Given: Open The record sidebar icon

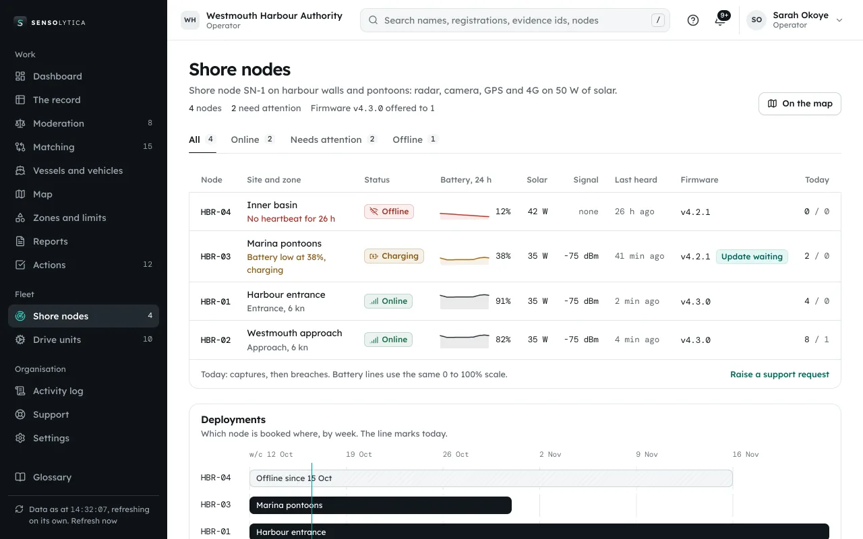Looking at the screenshot, I should click(x=20, y=100).
